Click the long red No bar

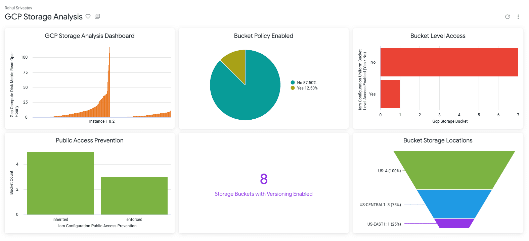pos(449,62)
